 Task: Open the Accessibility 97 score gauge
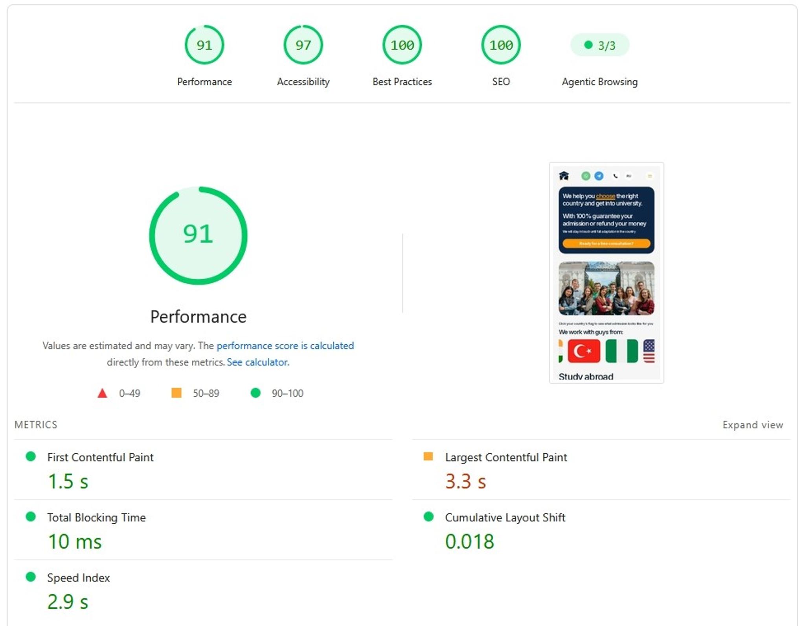tap(303, 45)
